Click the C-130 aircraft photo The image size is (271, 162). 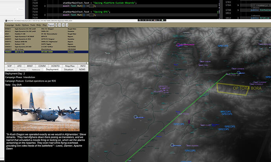pyautogui.click(x=46, y=109)
